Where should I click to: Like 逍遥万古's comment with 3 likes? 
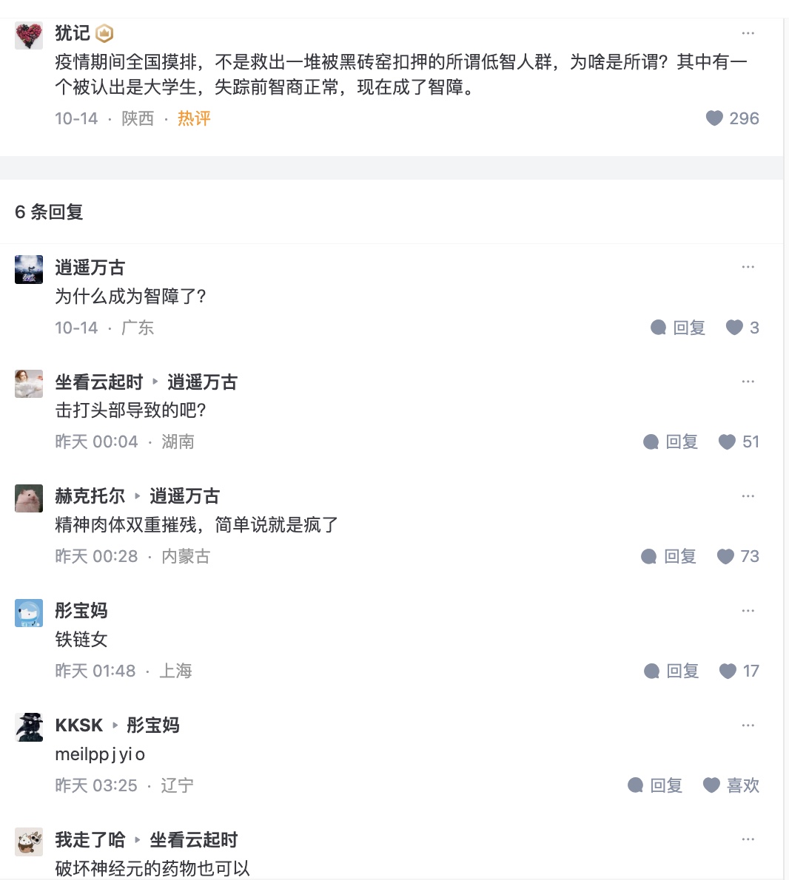[734, 328]
